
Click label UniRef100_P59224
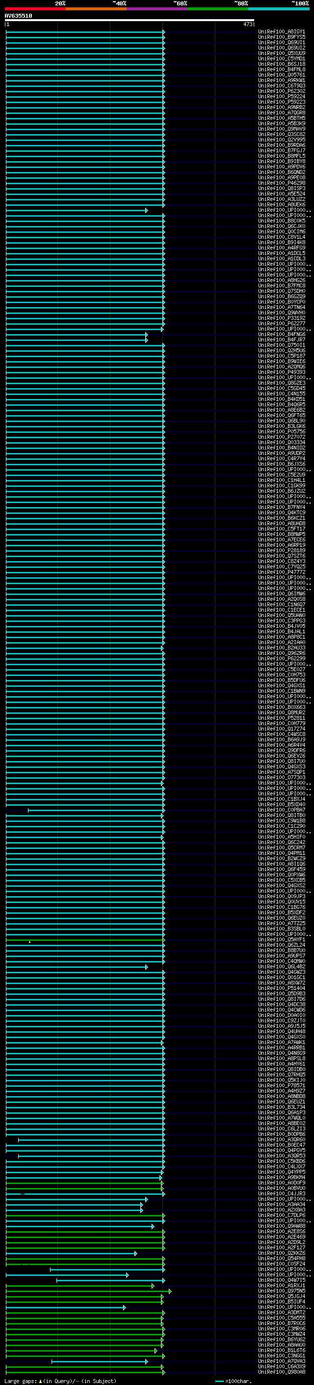pyautogui.click(x=282, y=97)
